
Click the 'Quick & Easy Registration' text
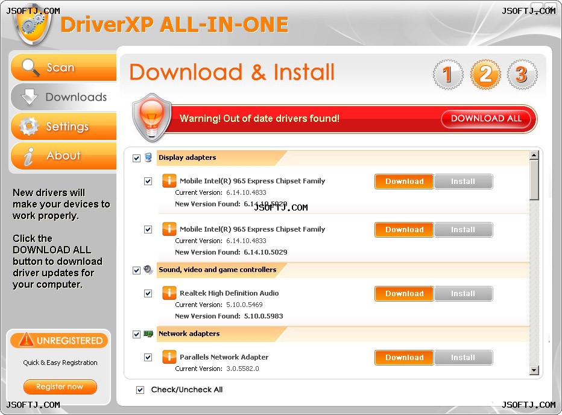click(x=60, y=363)
